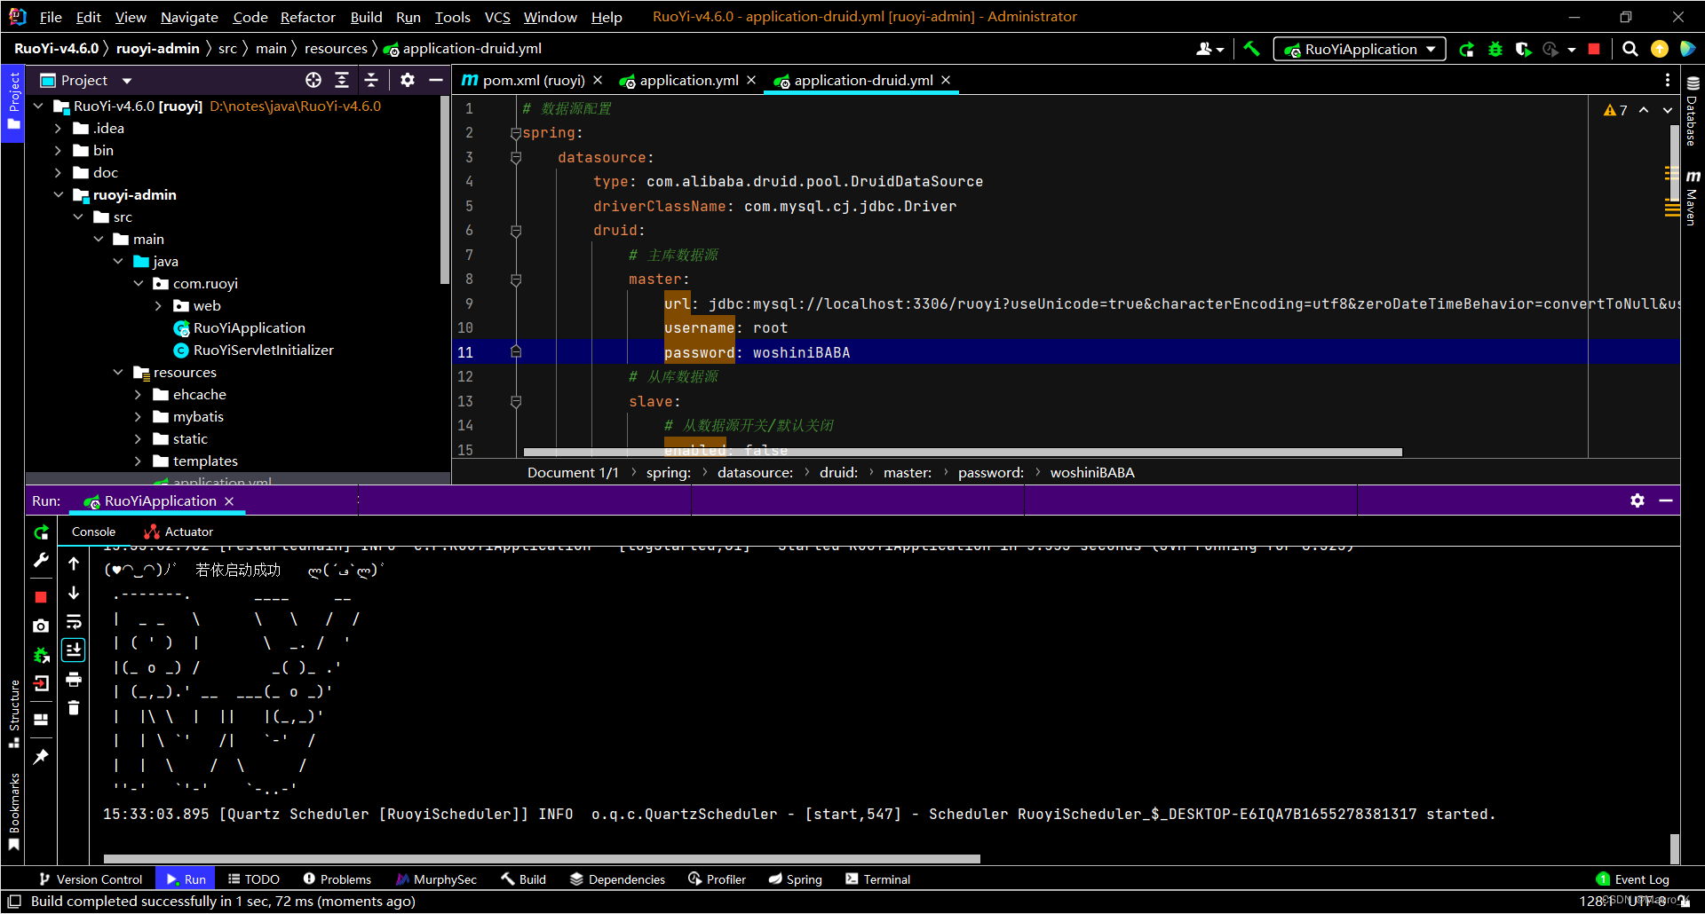The image size is (1705, 914).
Task: Open the Spring tool window
Action: 796,879
